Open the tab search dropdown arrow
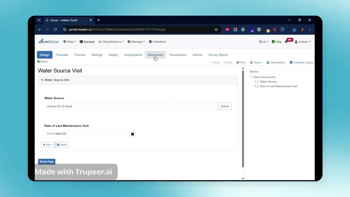 (39, 20)
